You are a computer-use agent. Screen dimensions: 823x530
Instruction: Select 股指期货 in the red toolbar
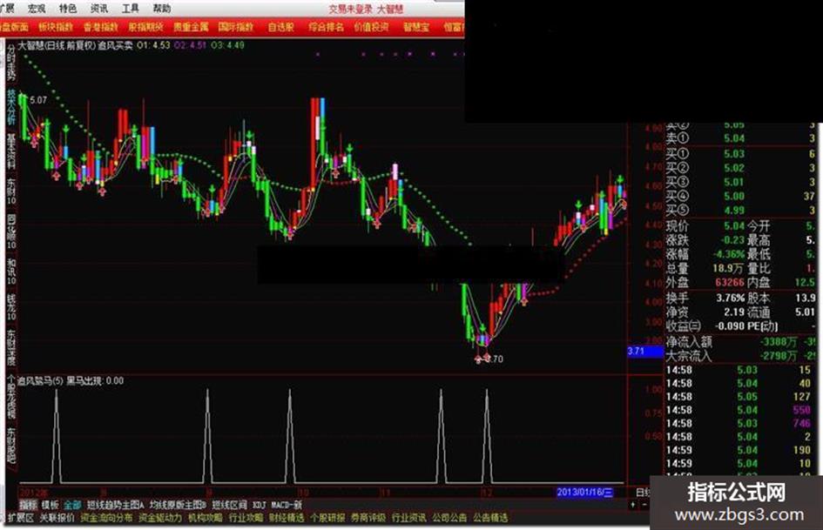pos(146,27)
